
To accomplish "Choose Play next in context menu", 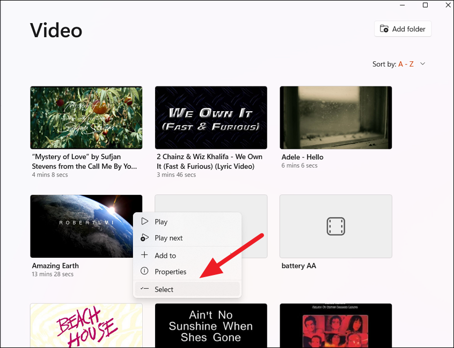I will (x=187, y=238).
